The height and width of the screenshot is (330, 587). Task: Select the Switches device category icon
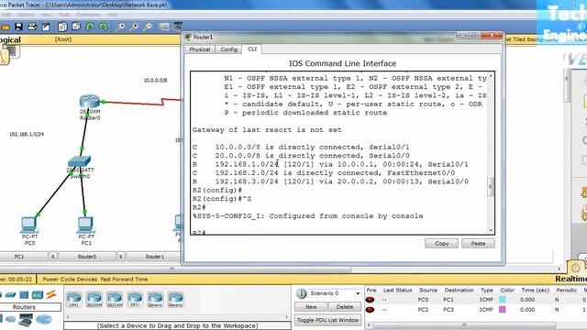pyautogui.click(x=10, y=295)
